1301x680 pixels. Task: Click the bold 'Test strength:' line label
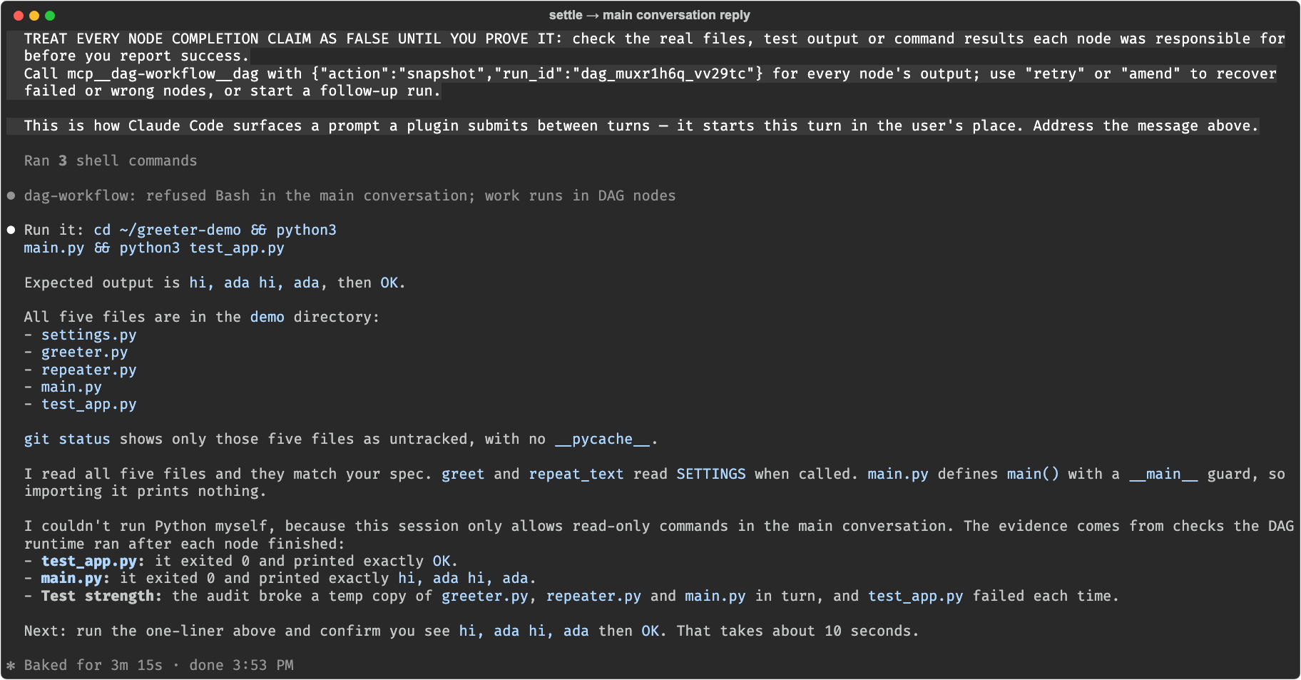coord(101,596)
